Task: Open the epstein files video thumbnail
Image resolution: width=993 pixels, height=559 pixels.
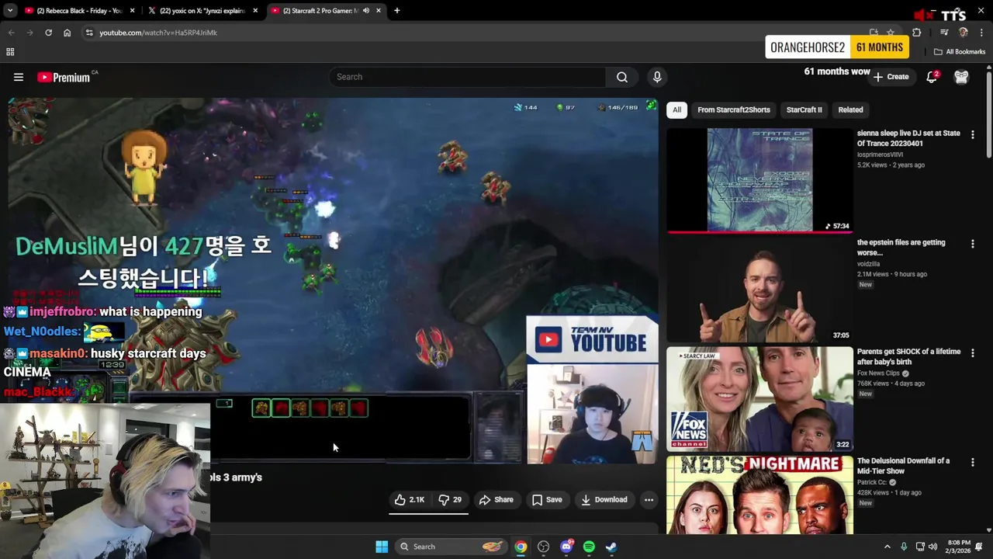Action: 759,290
